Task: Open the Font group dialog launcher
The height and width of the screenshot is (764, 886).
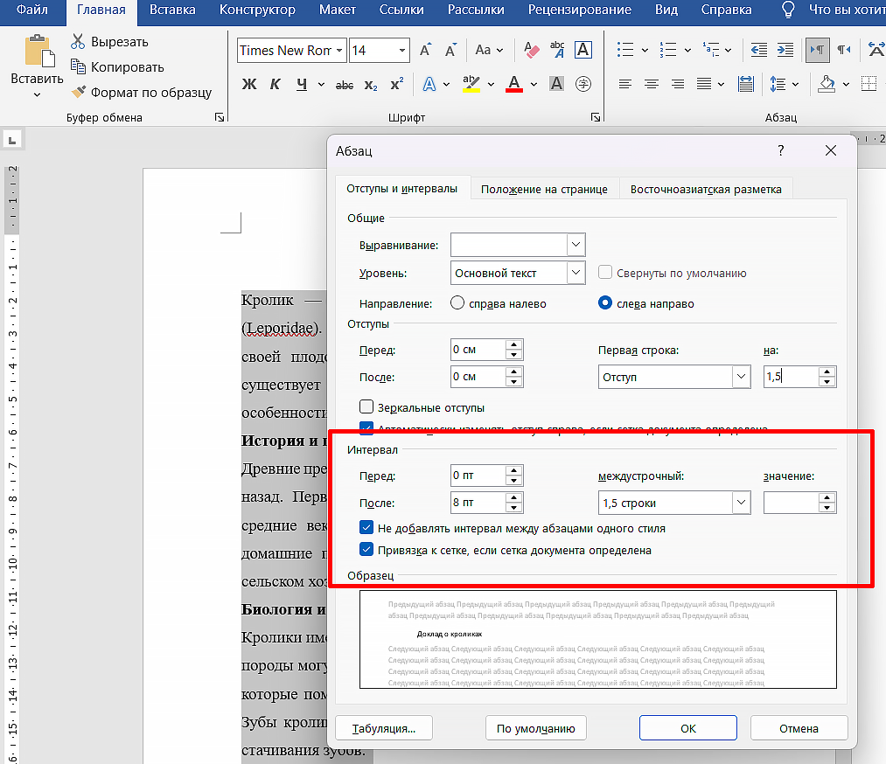Action: coord(596,117)
